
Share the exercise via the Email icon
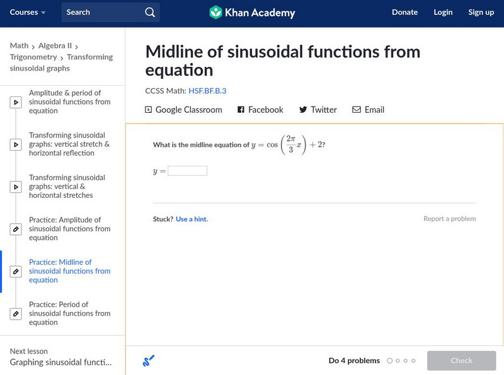355,110
